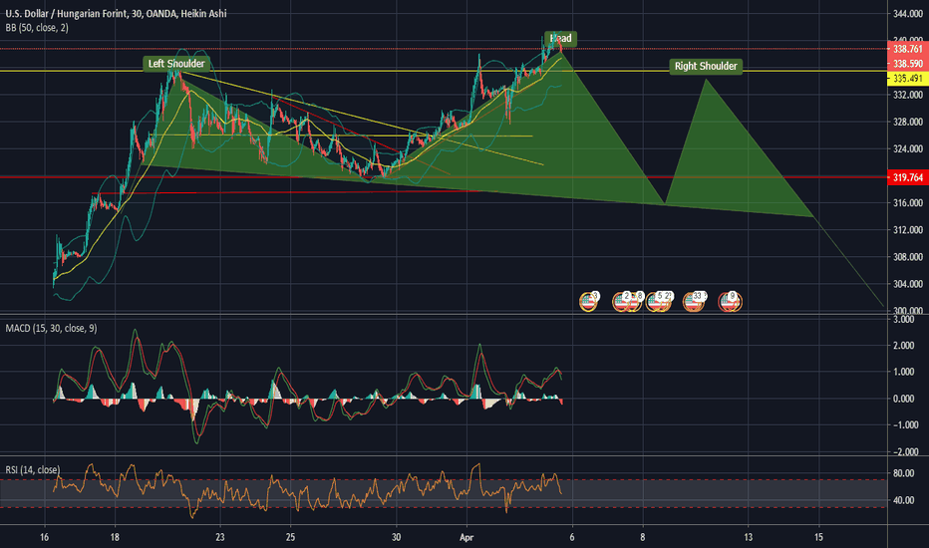Select the Head annotation label
Image resolution: width=929 pixels, height=548 pixels.
point(560,39)
